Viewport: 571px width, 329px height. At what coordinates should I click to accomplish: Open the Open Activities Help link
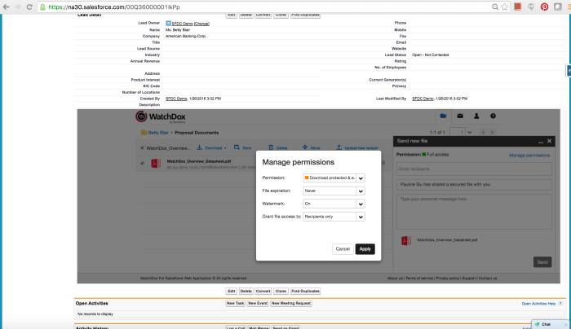tap(538, 304)
